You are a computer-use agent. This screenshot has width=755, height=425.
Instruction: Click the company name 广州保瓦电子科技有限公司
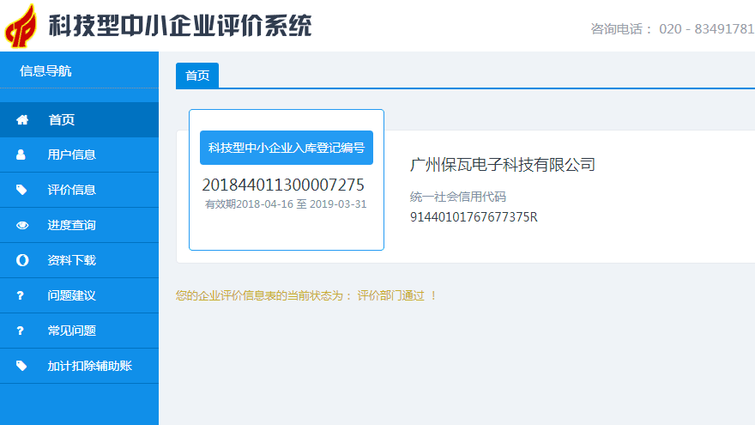[503, 165]
